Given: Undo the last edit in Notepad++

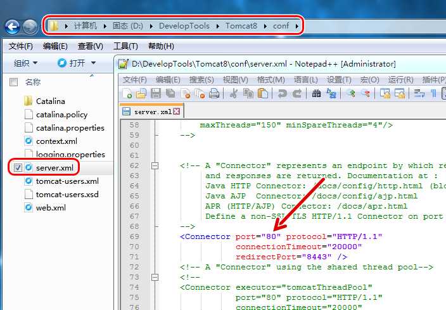Looking at the screenshot, I should click(282, 93).
